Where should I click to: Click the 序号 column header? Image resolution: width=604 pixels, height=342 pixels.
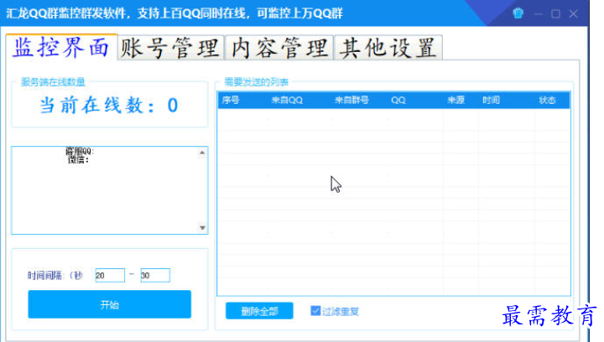pos(231,100)
